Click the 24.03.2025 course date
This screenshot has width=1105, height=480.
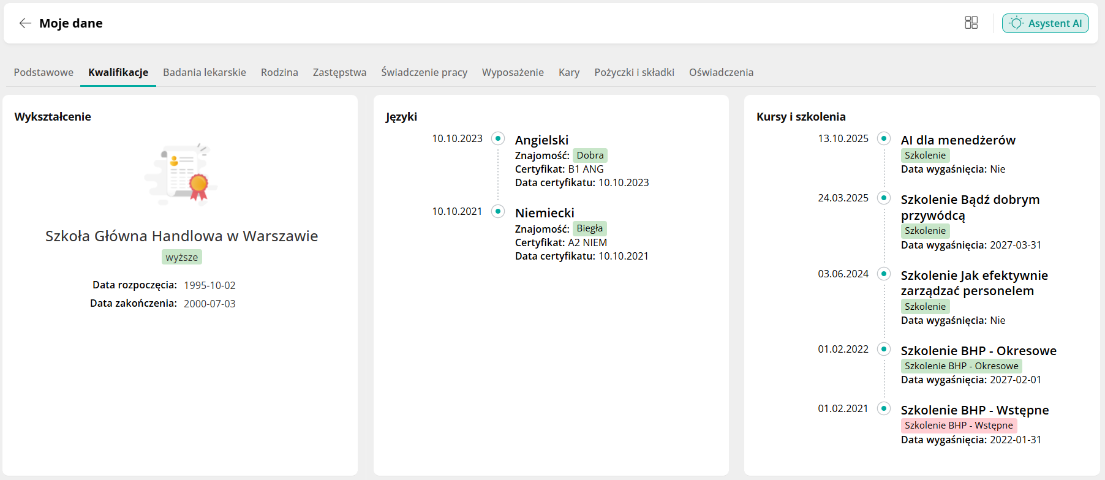click(x=843, y=198)
